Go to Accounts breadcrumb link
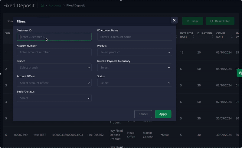 coord(55,5)
